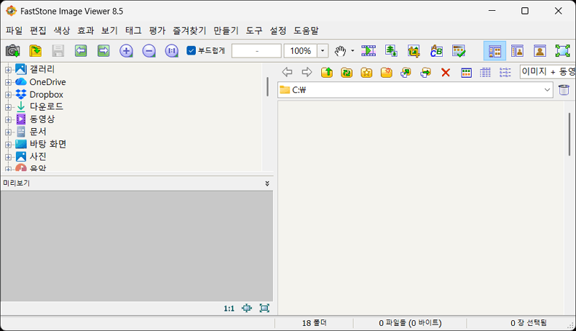576x331 pixels.
Task: Switch to thumbnails view mode icon
Action: (466, 72)
